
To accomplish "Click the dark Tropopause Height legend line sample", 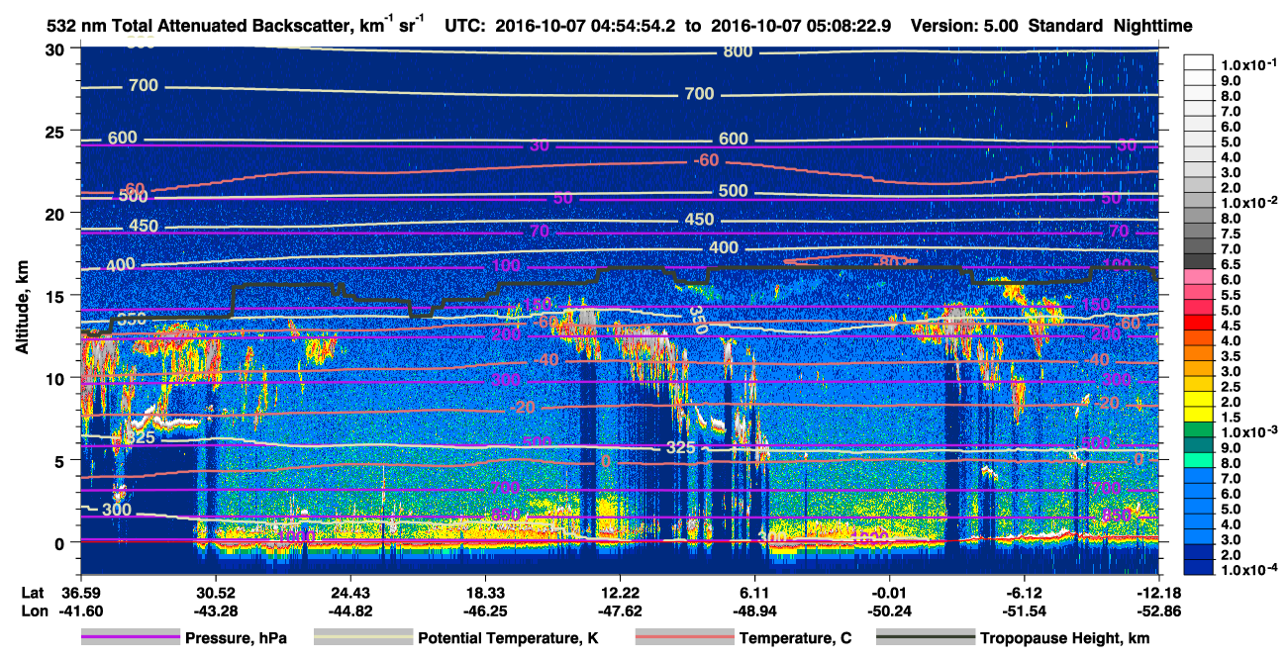I will point(924,637).
